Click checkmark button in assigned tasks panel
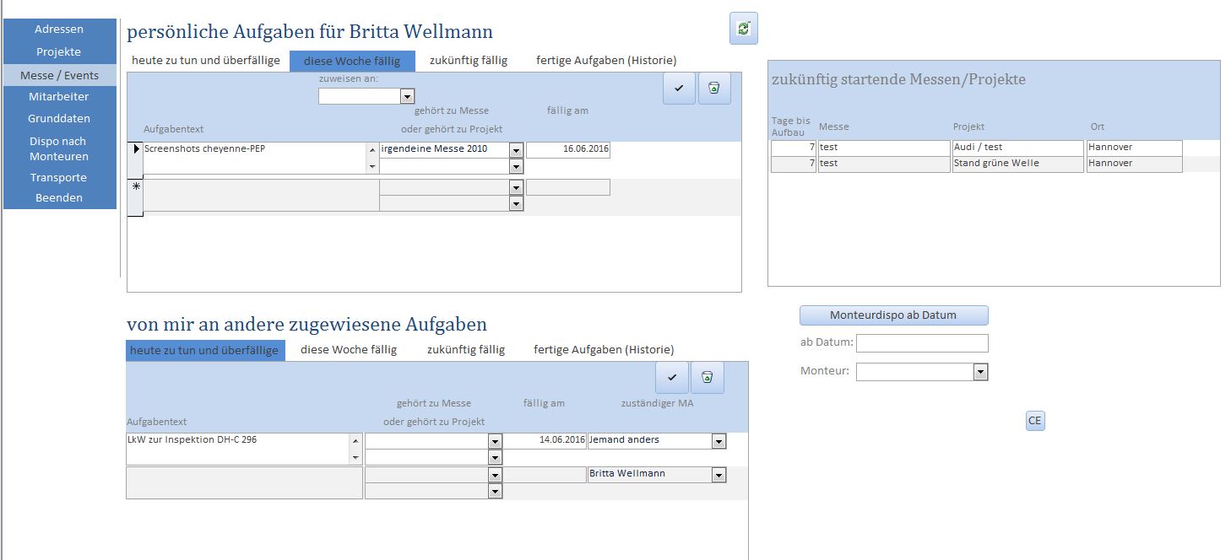The image size is (1231, 560). click(x=672, y=377)
